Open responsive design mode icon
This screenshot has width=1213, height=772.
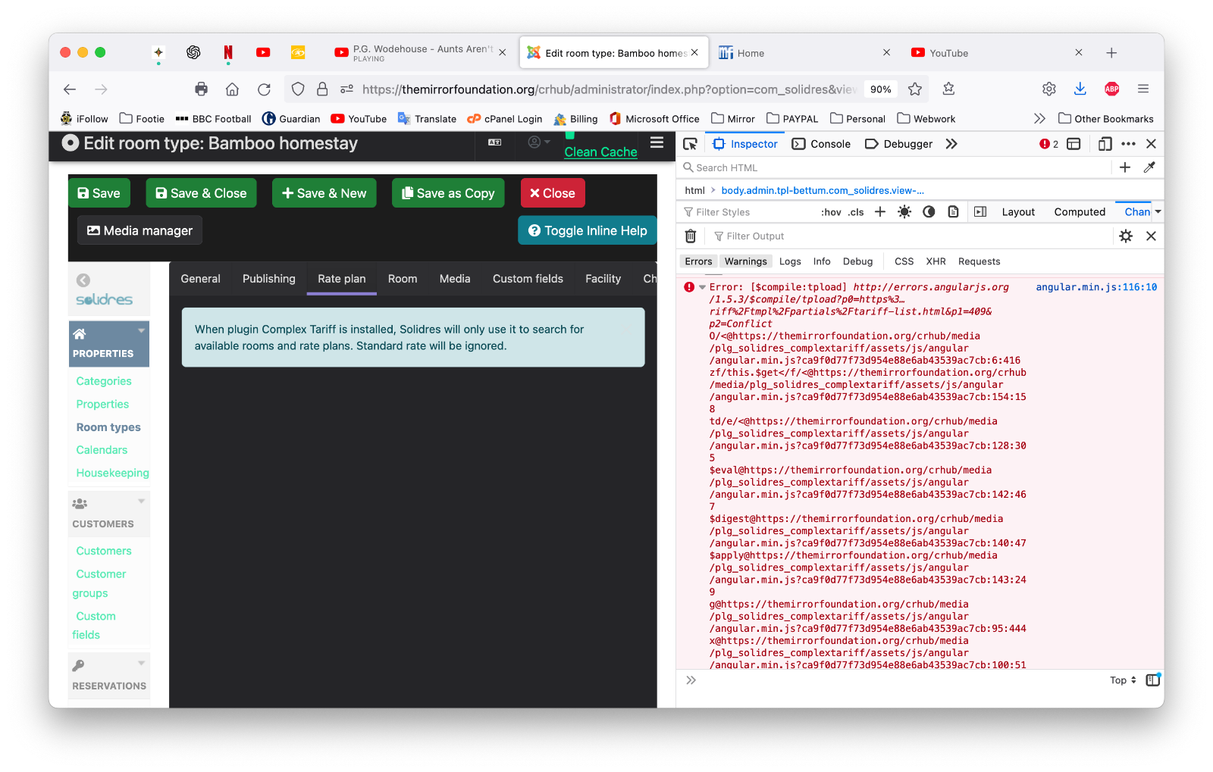[1105, 144]
